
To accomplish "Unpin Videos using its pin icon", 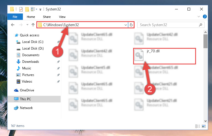I will (x=58, y=81).
